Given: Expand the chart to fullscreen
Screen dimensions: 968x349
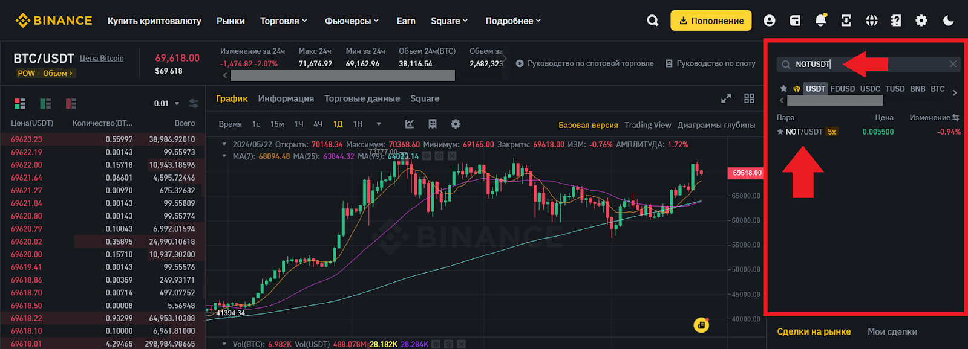Looking at the screenshot, I should pos(726,98).
